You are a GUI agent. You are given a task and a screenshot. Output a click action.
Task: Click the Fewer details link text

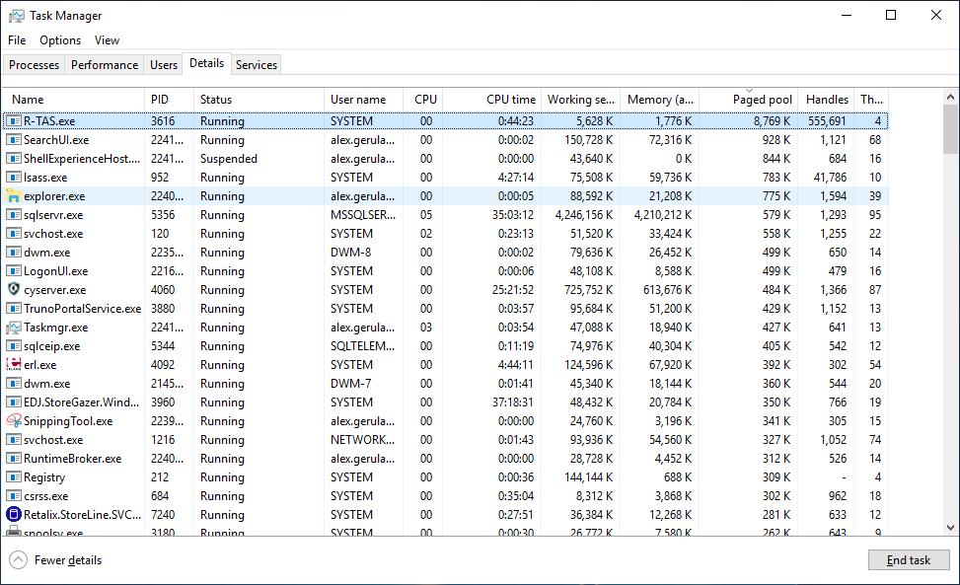click(68, 560)
